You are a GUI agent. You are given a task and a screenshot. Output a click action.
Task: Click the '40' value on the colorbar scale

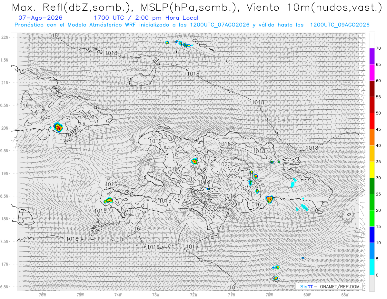coord(378,145)
